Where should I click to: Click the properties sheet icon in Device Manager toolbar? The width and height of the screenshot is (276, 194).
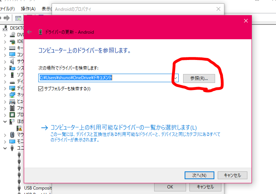tap(18, 18)
